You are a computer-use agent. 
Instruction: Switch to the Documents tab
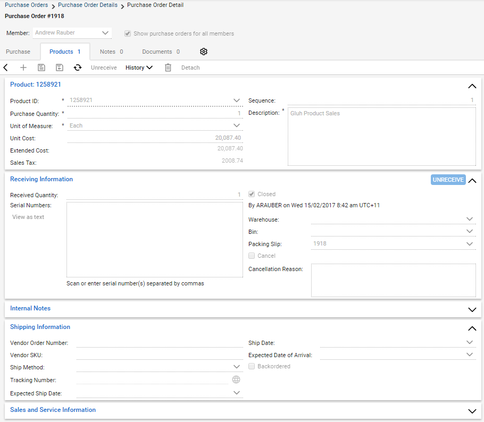tap(161, 52)
